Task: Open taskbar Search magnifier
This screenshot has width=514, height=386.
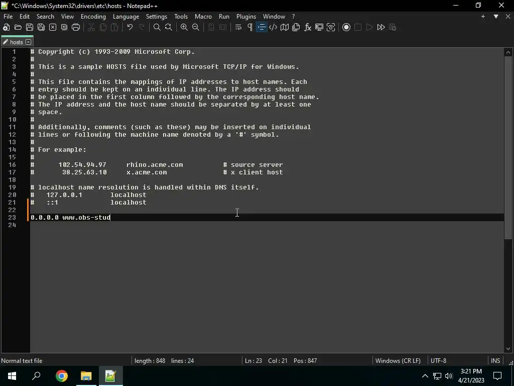Action: tap(36, 376)
